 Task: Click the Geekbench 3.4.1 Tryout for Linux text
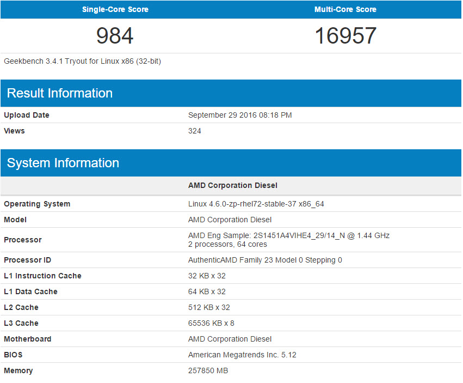pyautogui.click(x=82, y=61)
